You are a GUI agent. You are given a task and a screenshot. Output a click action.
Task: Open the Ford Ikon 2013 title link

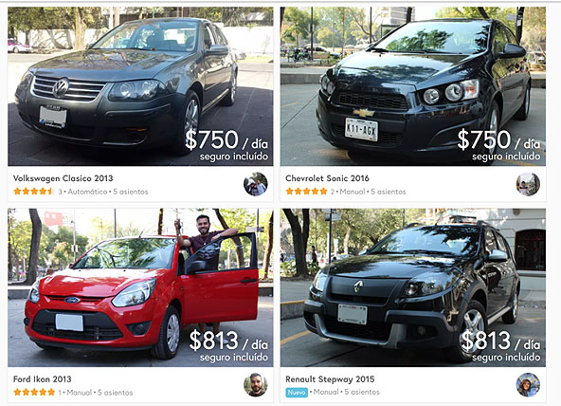click(x=43, y=379)
